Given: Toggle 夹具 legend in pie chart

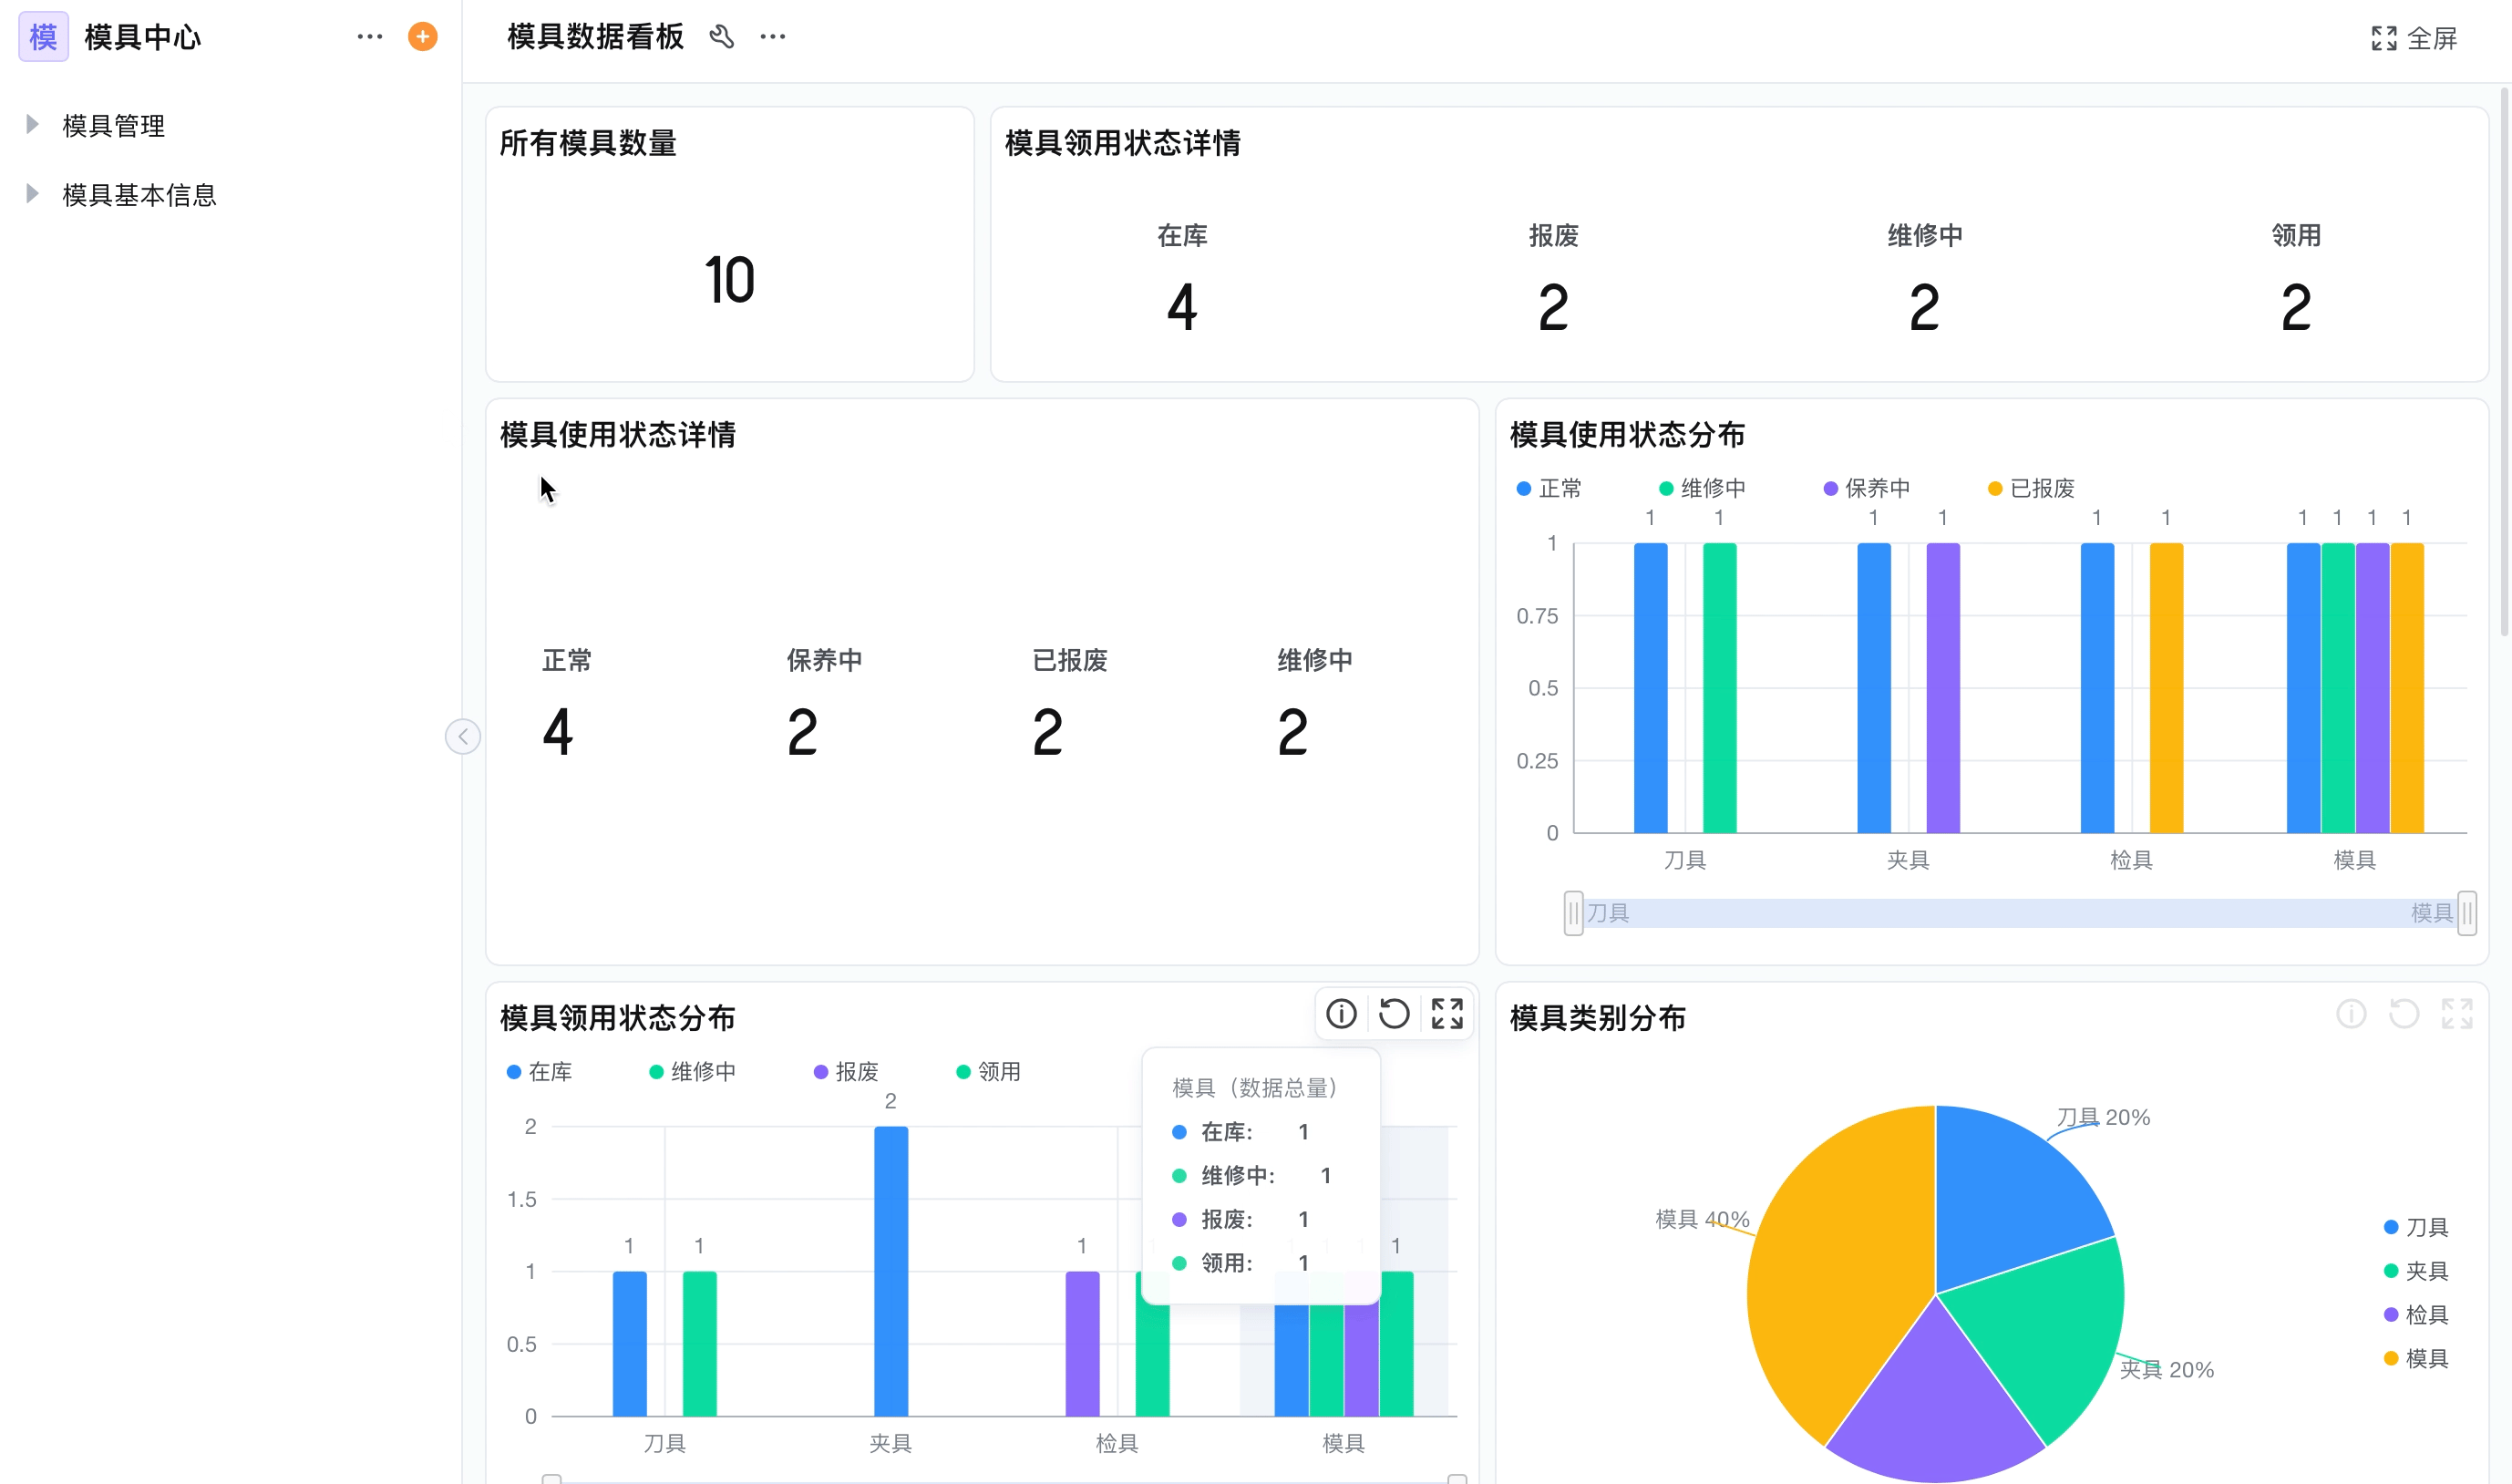Looking at the screenshot, I should point(2416,1271).
